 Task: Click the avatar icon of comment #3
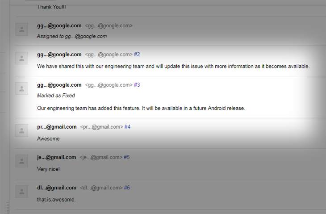coord(21,88)
